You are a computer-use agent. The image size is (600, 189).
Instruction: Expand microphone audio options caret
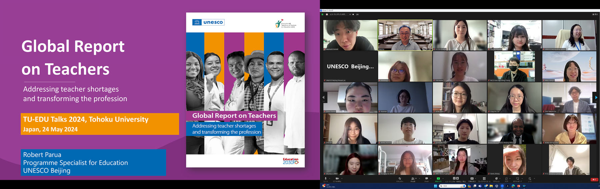(x=330, y=178)
